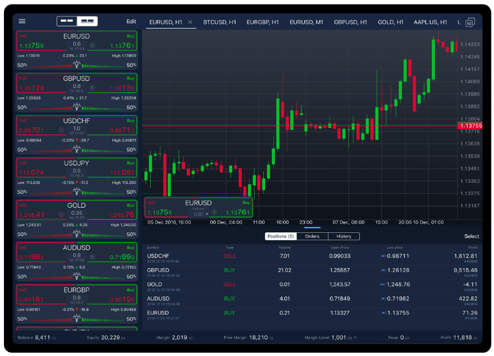Screen dimensions: 494x356
Task: Close the EURUSD, H1 chart tab
Action: click(x=190, y=22)
